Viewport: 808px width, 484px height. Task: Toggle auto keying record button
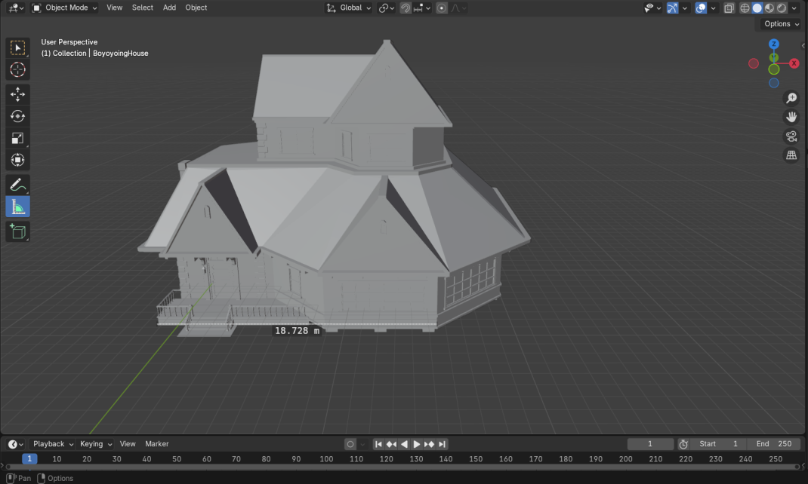pyautogui.click(x=350, y=444)
